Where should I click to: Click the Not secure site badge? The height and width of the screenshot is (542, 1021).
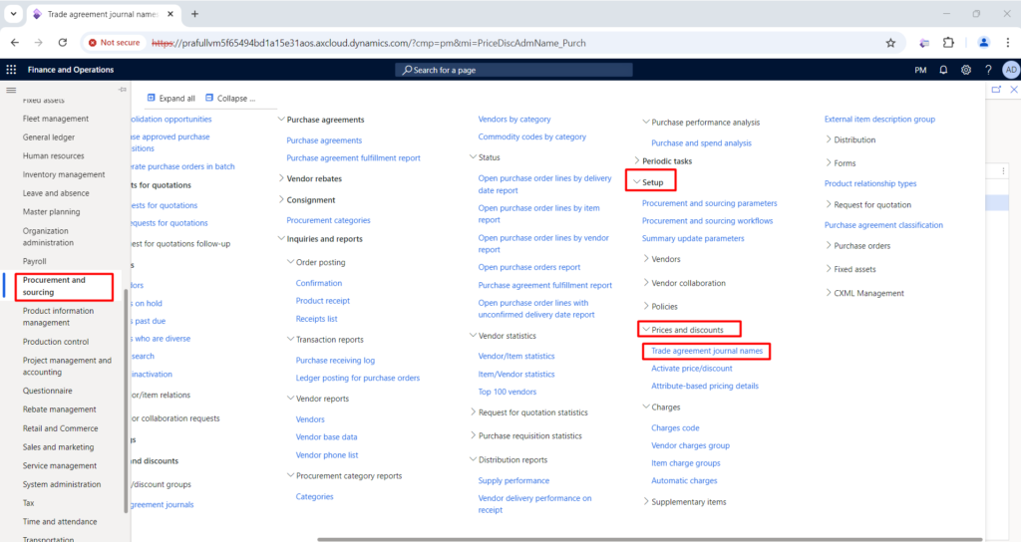[x=115, y=43]
